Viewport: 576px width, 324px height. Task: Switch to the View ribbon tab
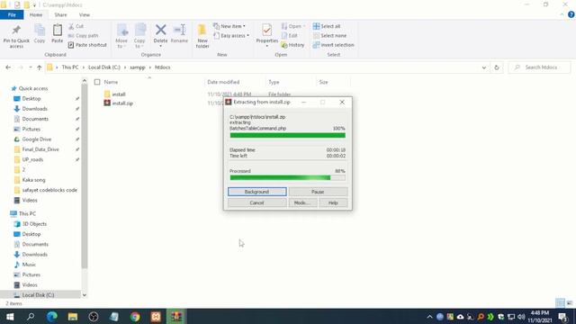click(x=84, y=15)
